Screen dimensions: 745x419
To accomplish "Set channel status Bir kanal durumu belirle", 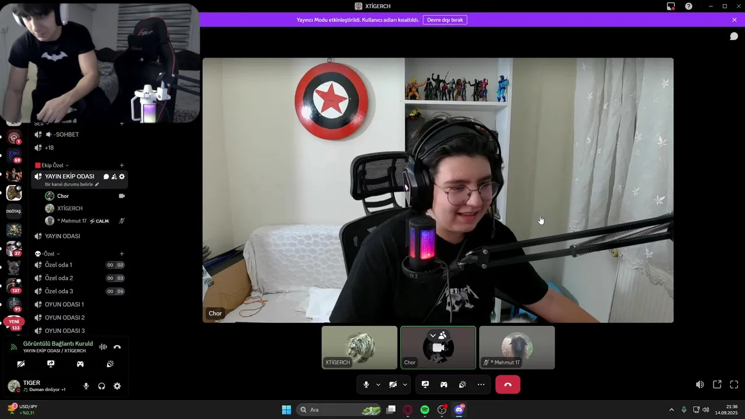I will click(72, 184).
